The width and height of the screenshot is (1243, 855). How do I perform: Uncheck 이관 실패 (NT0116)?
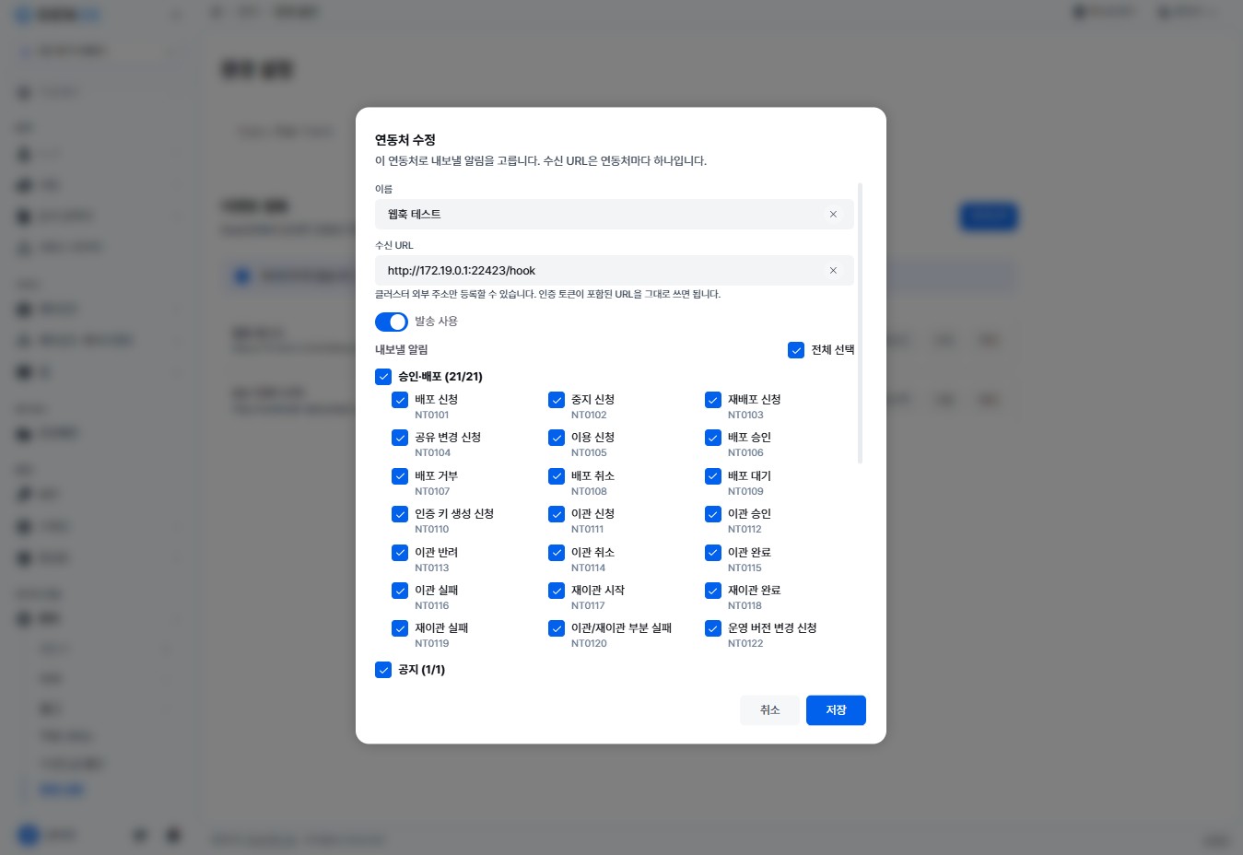tap(400, 591)
